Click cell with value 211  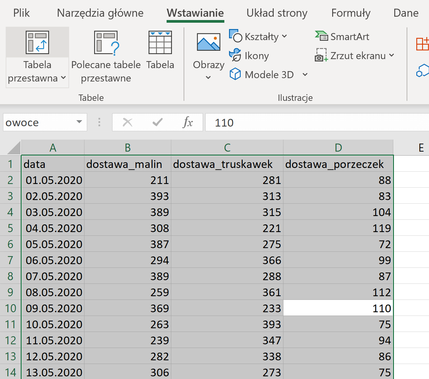tap(128, 180)
